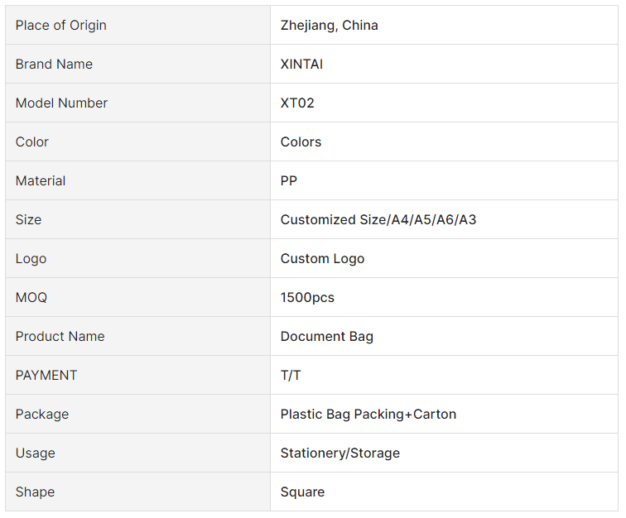Click the Plastic Bag Packing+Carton value
This screenshot has width=626, height=518.
click(368, 415)
